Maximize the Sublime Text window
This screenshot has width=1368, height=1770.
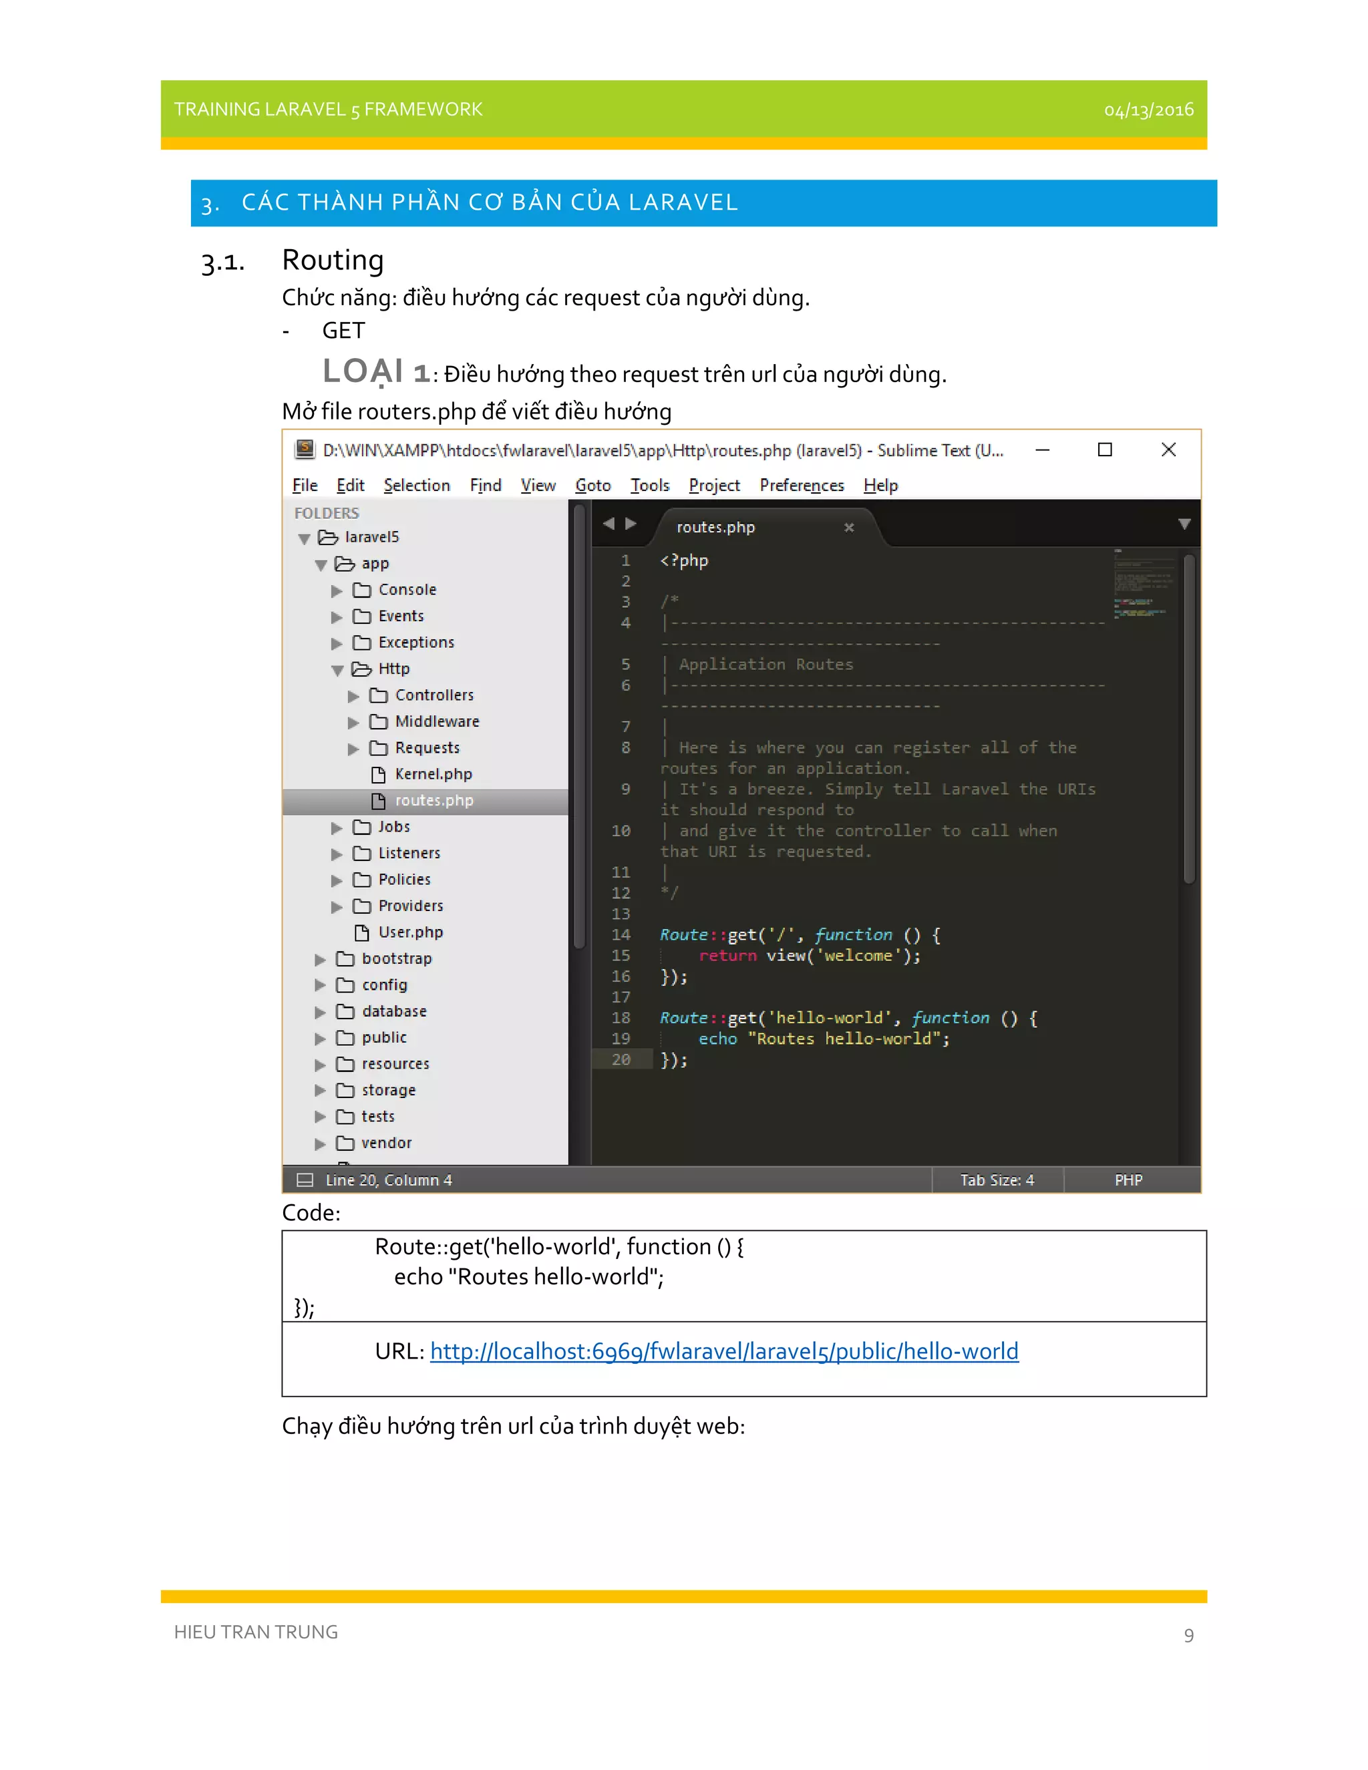(x=1105, y=450)
